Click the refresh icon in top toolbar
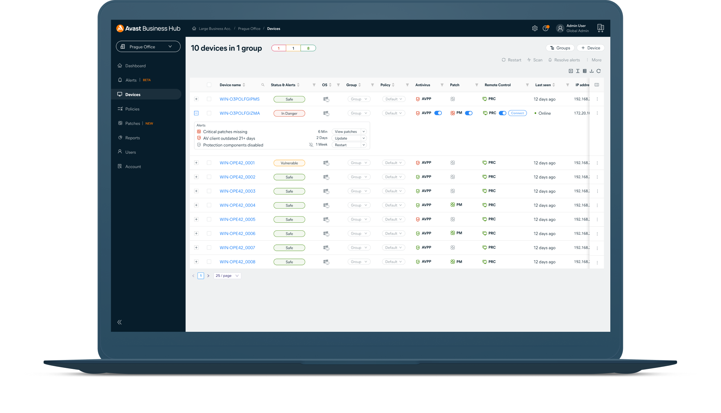The image size is (721, 413). pyautogui.click(x=599, y=71)
